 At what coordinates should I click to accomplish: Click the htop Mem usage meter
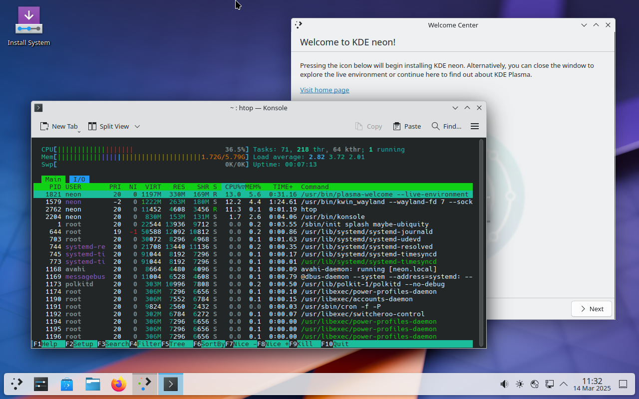(x=145, y=157)
